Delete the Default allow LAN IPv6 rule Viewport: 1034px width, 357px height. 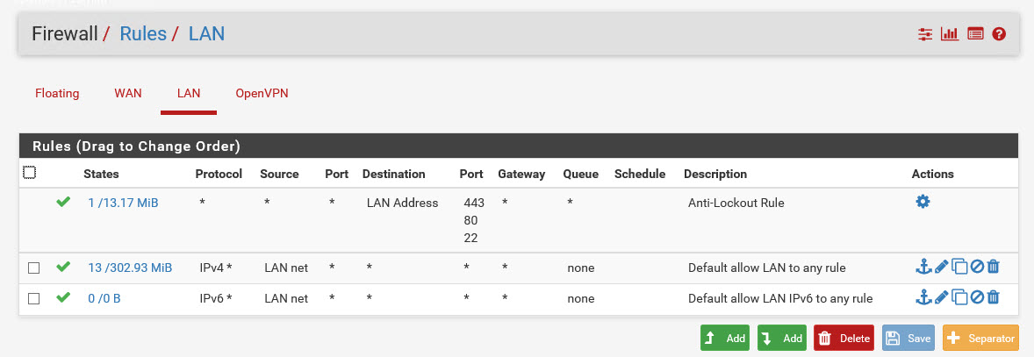[994, 297]
